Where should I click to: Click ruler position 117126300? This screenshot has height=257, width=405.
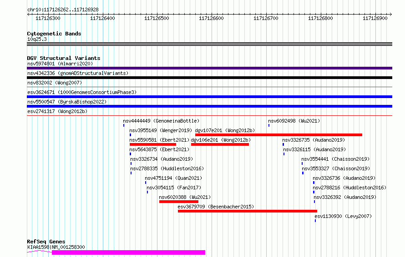pyautogui.click(x=48, y=18)
